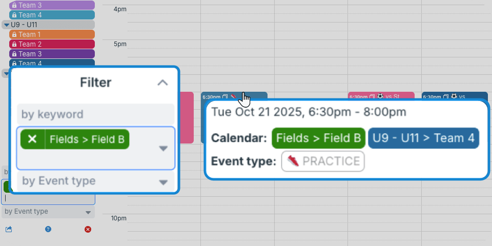
Task: Remove the Fields > Field B filter tag
Action: pyautogui.click(x=32, y=139)
